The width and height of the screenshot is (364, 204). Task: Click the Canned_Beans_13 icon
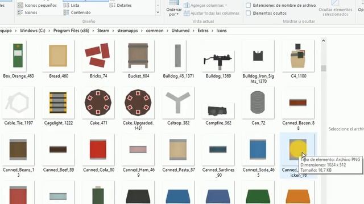coord(18,150)
